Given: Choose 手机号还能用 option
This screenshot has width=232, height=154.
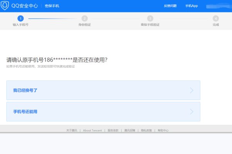Looking at the screenshot, I should click(x=103, y=112).
